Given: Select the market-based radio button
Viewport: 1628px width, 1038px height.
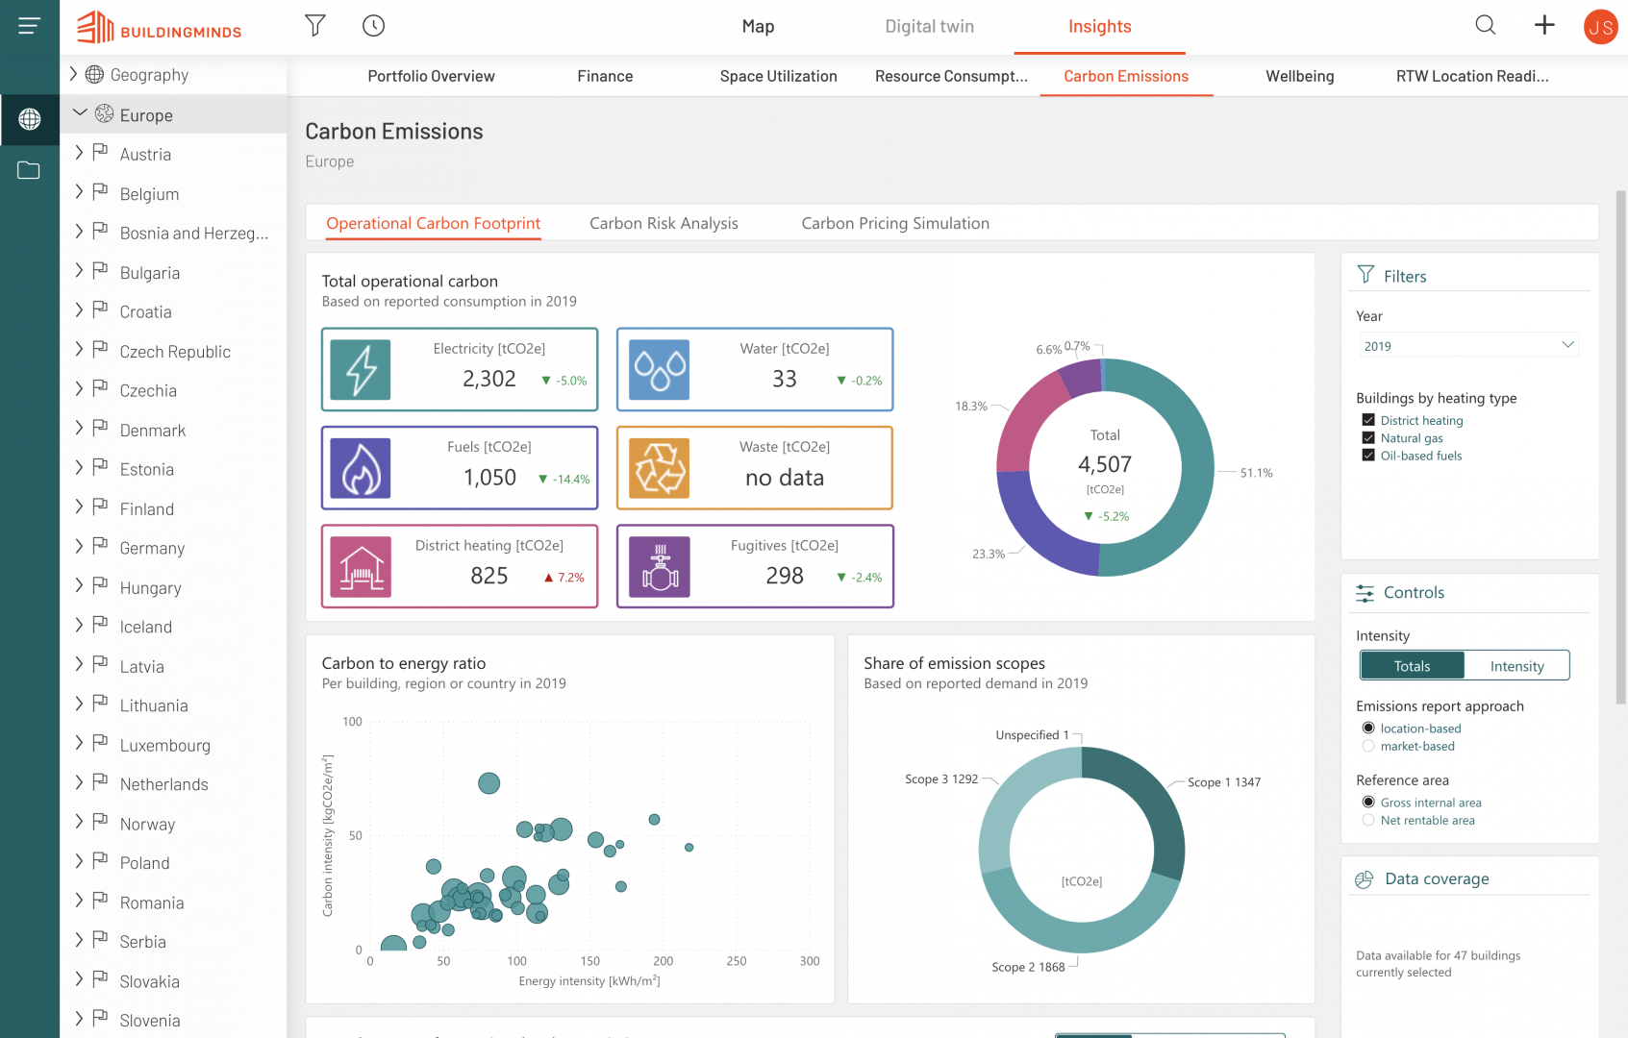Looking at the screenshot, I should (1368, 746).
